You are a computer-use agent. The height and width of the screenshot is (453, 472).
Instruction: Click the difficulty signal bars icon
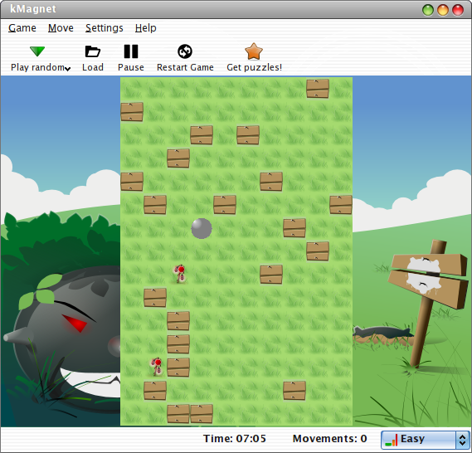(392, 440)
